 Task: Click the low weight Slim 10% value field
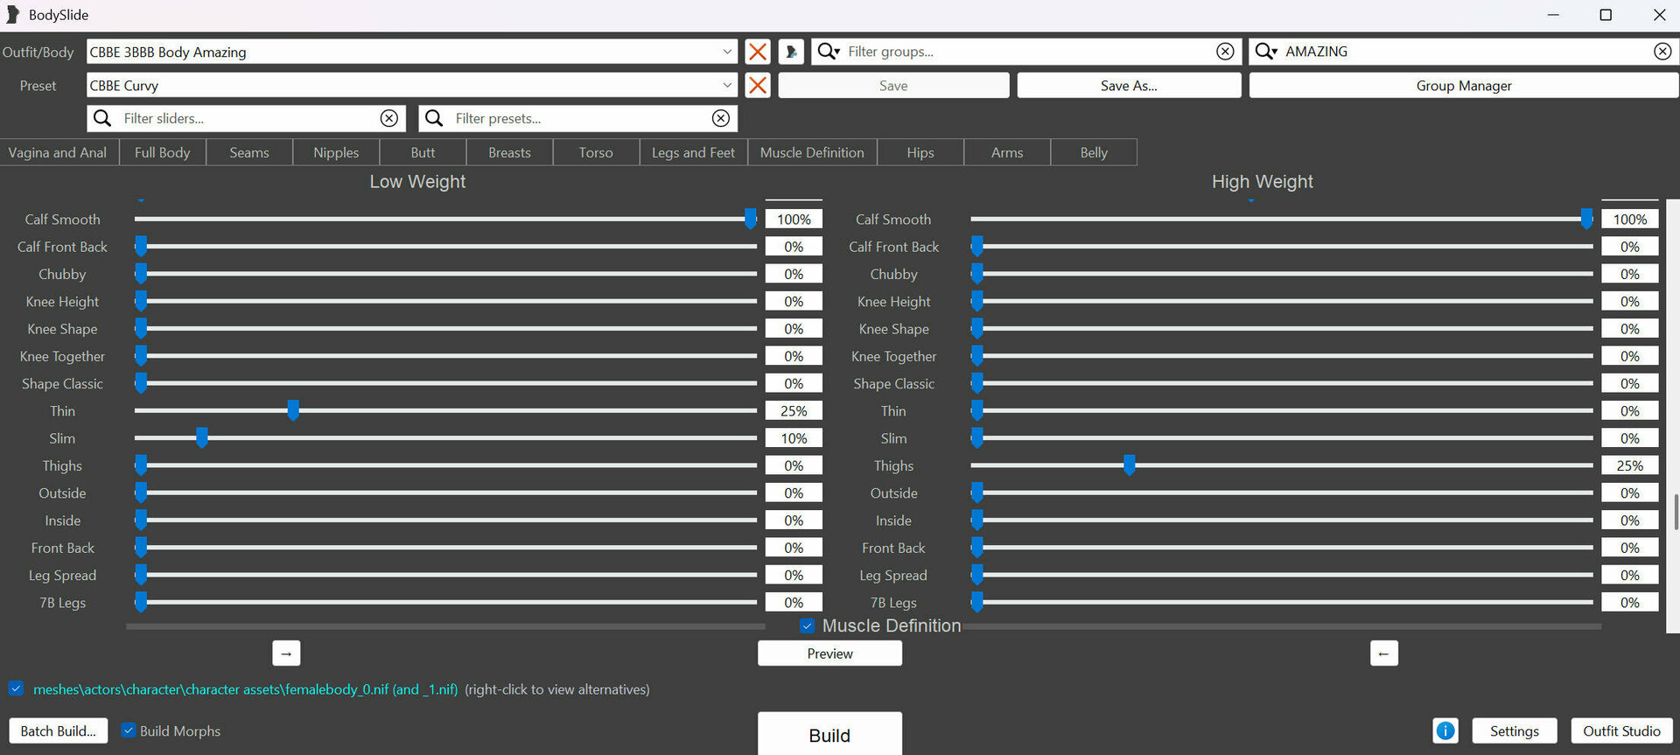[794, 437]
